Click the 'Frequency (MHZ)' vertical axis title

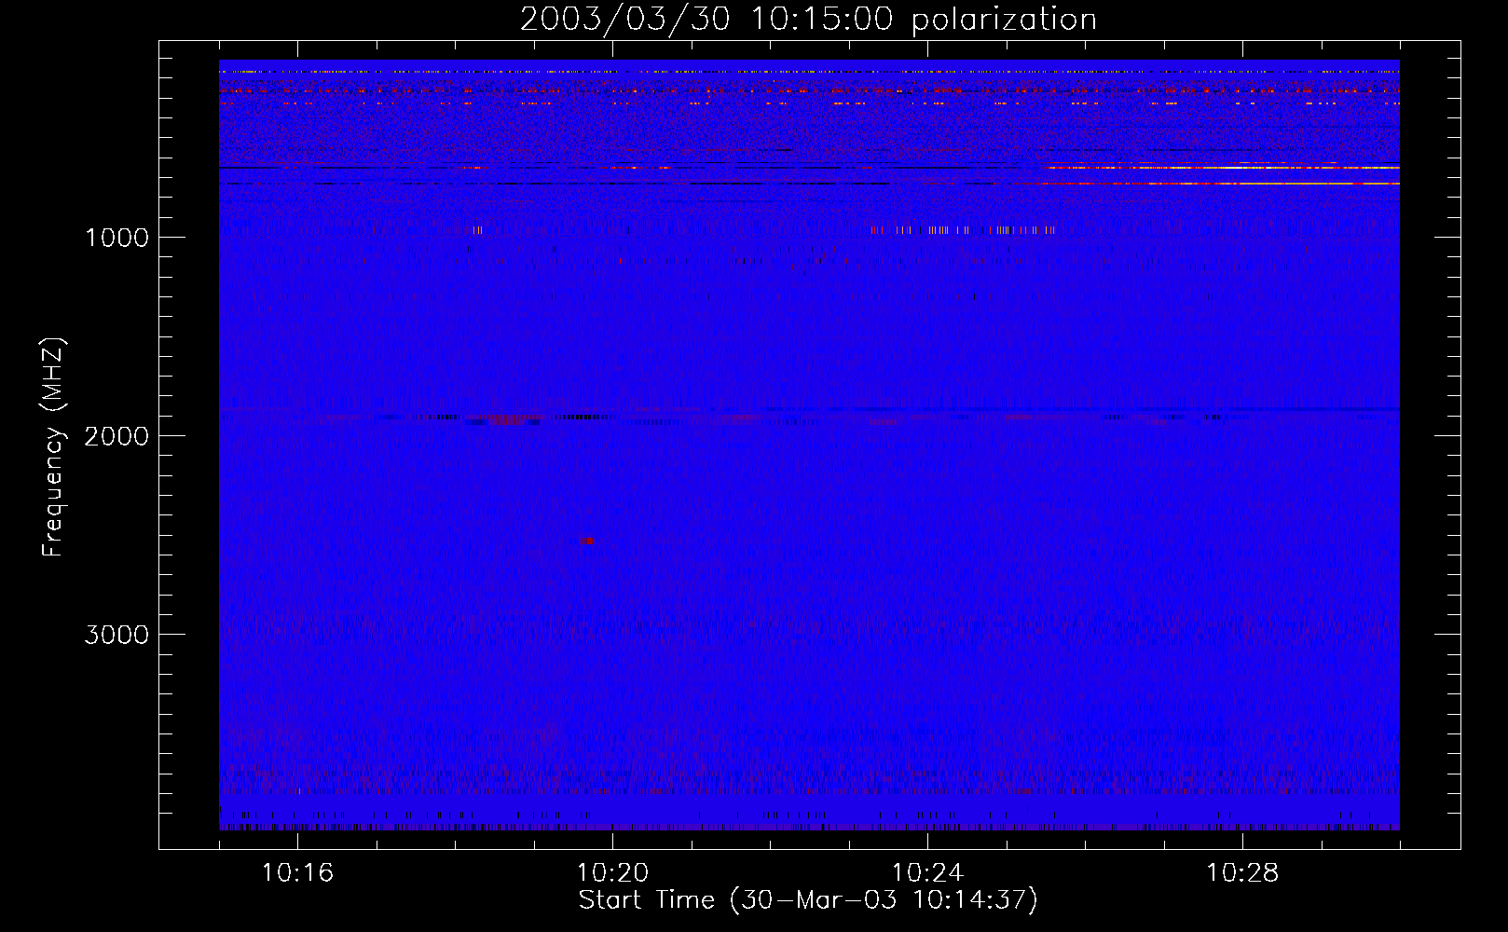pyautogui.click(x=53, y=446)
